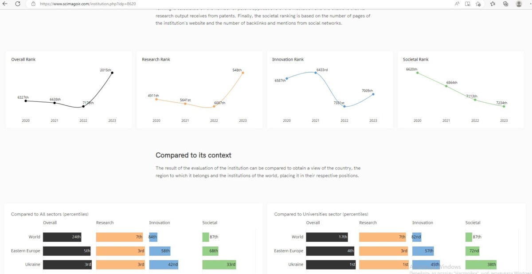Click the scimagoir URL address bar
Image resolution: width=532 pixels, height=274 pixels.
(x=133, y=4)
